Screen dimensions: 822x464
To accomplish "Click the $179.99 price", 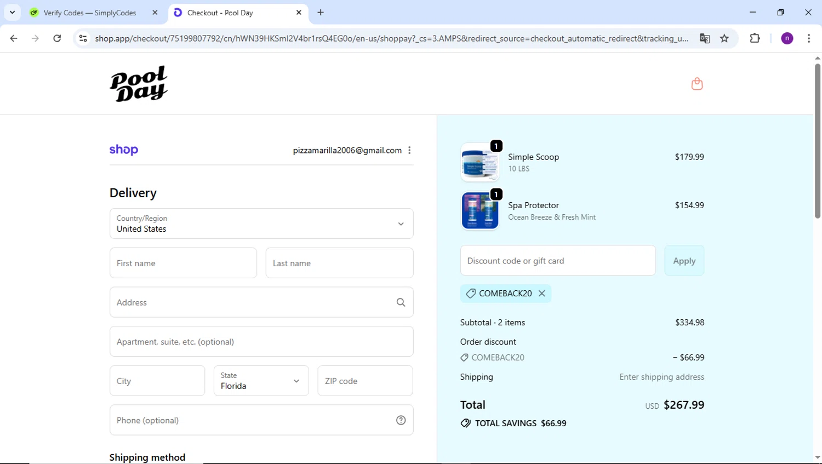I will pyautogui.click(x=689, y=157).
